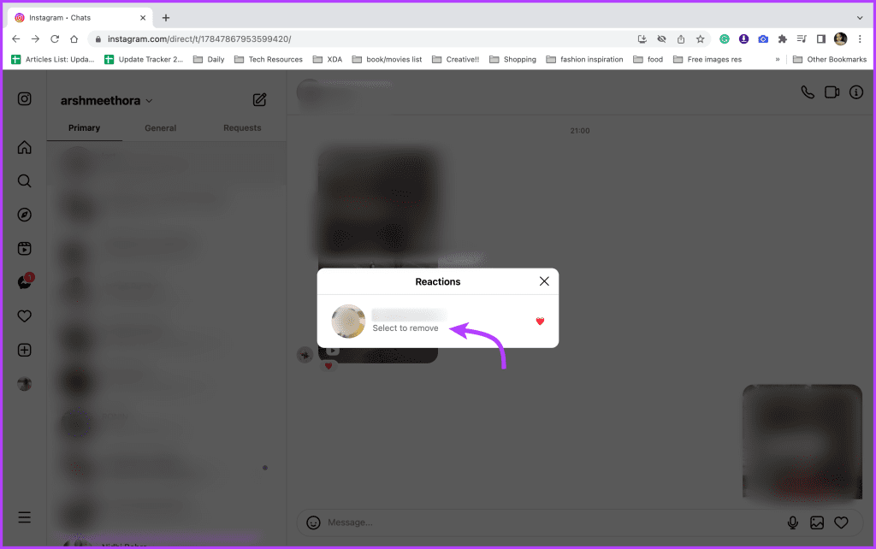
Task: Go to Home in Instagram sidebar
Action: click(24, 147)
